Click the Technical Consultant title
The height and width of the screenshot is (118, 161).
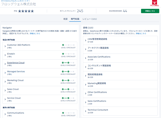point(98,110)
